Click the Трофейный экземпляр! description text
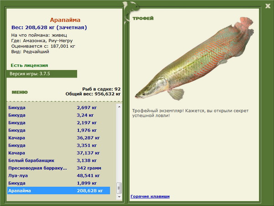The width and height of the screenshot is (274, 206). tap(190, 113)
